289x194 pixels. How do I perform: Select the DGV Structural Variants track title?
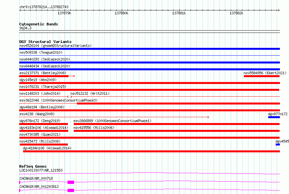click(45, 42)
